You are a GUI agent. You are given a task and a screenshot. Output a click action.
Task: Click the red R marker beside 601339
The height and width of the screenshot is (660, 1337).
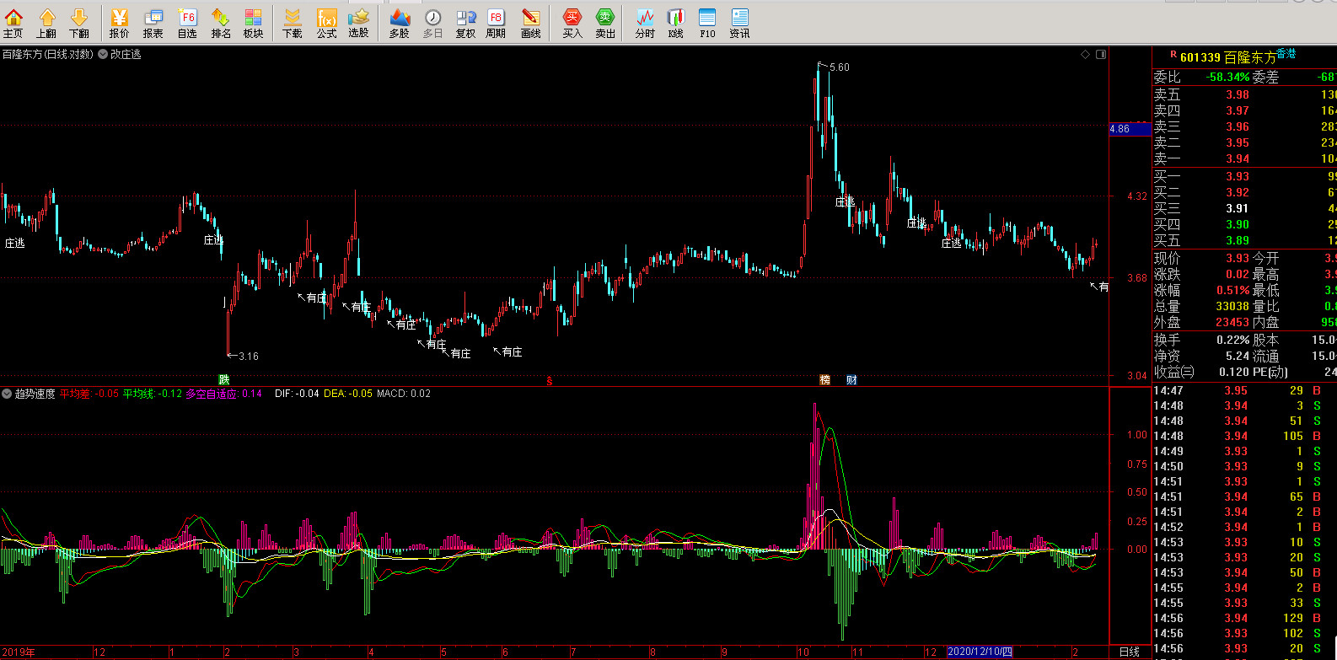pos(1173,54)
